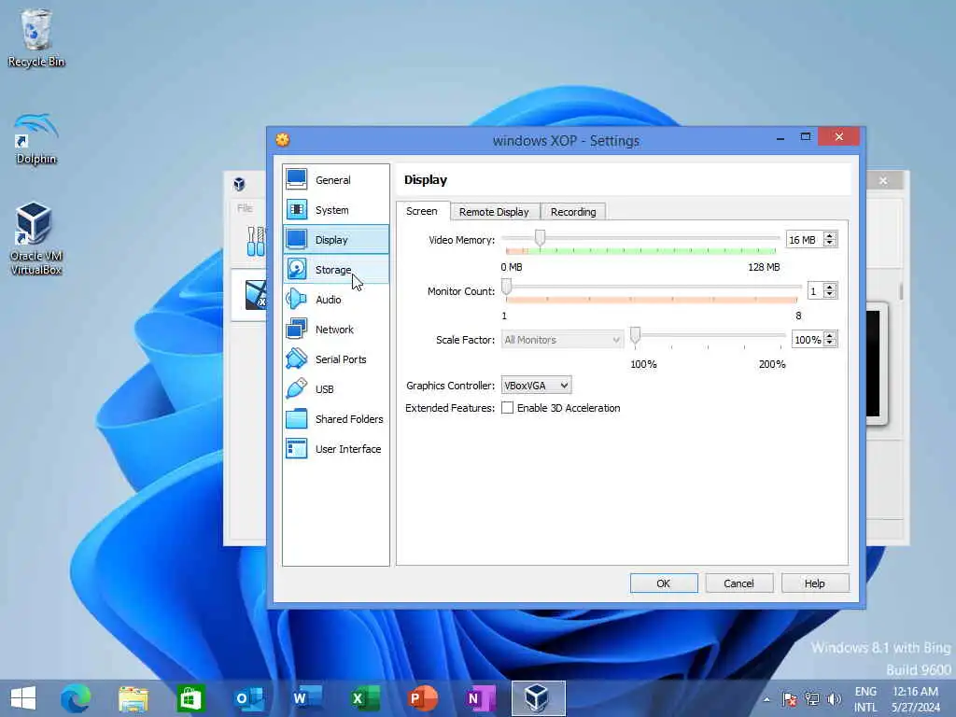Viewport: 956px width, 717px height.
Task: Open the General settings category
Action: pyautogui.click(x=336, y=180)
